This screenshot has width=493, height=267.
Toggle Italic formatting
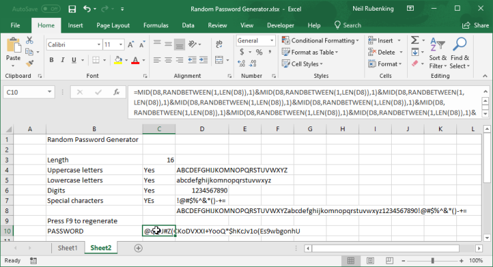(63, 60)
